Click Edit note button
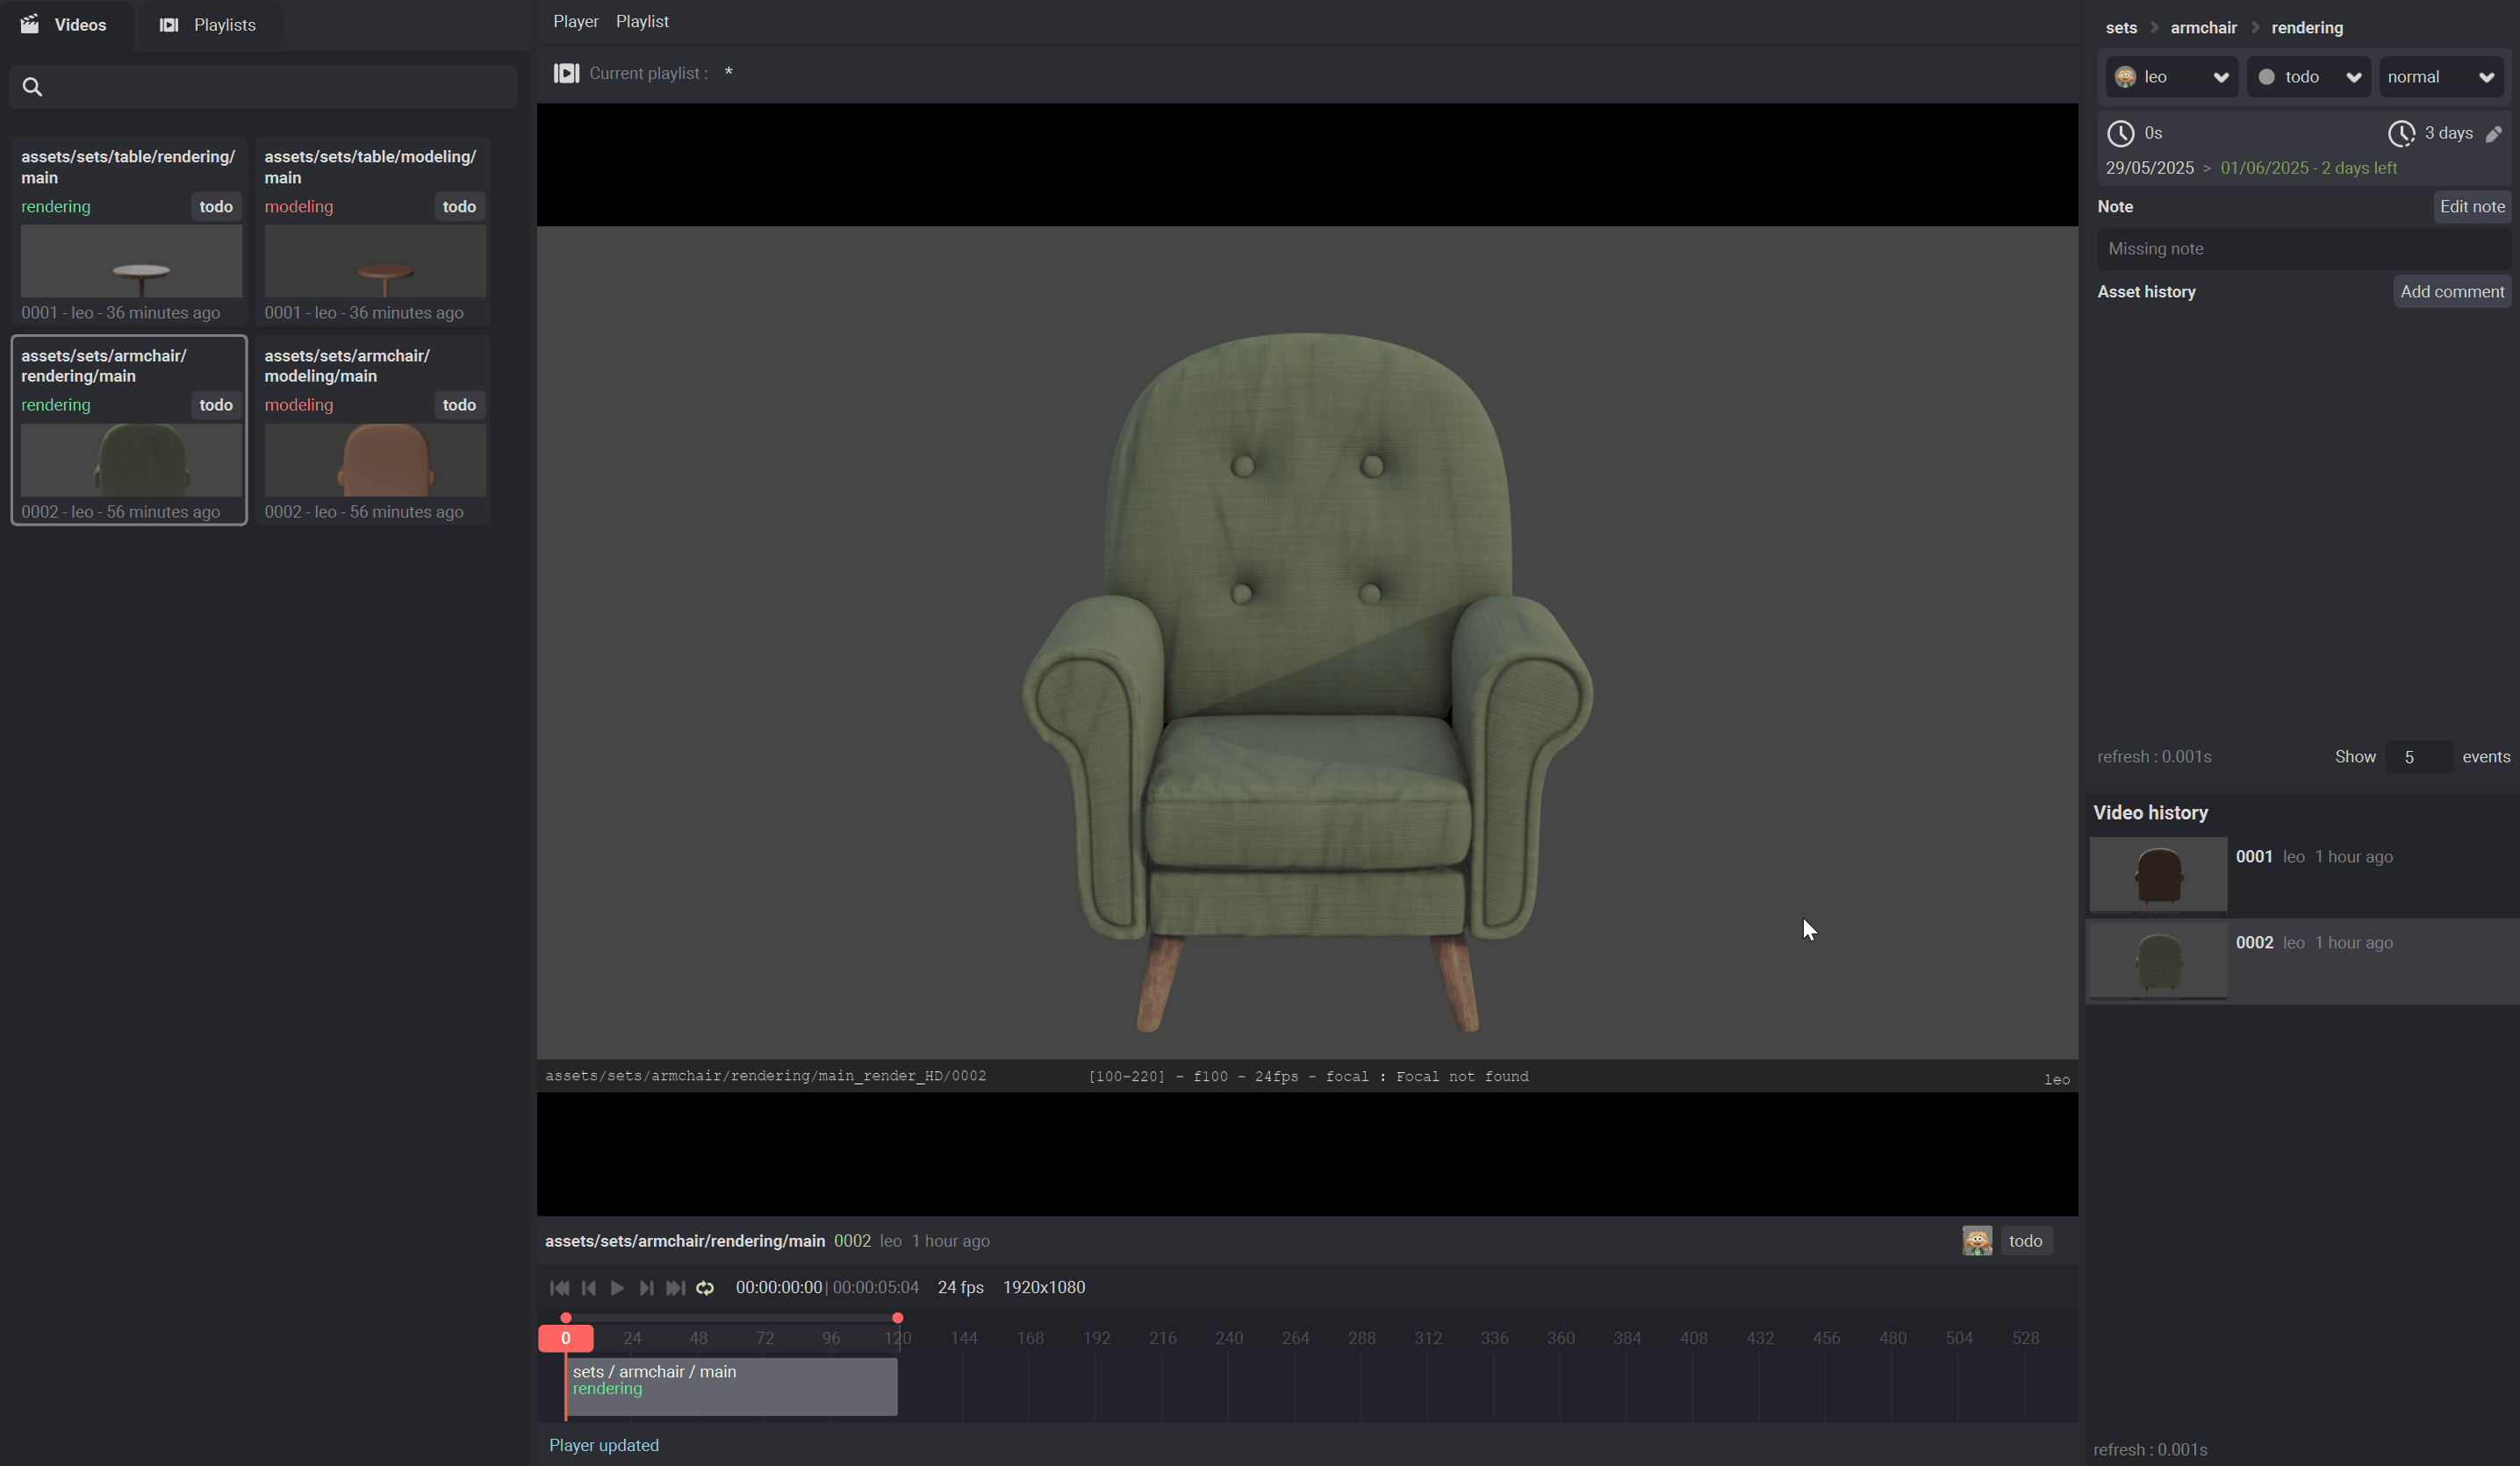Image resolution: width=2520 pixels, height=1466 pixels. tap(2471, 207)
